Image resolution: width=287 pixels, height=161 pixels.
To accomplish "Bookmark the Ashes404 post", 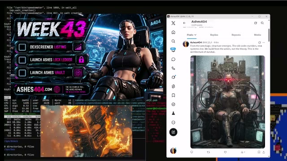I will 259,152.
